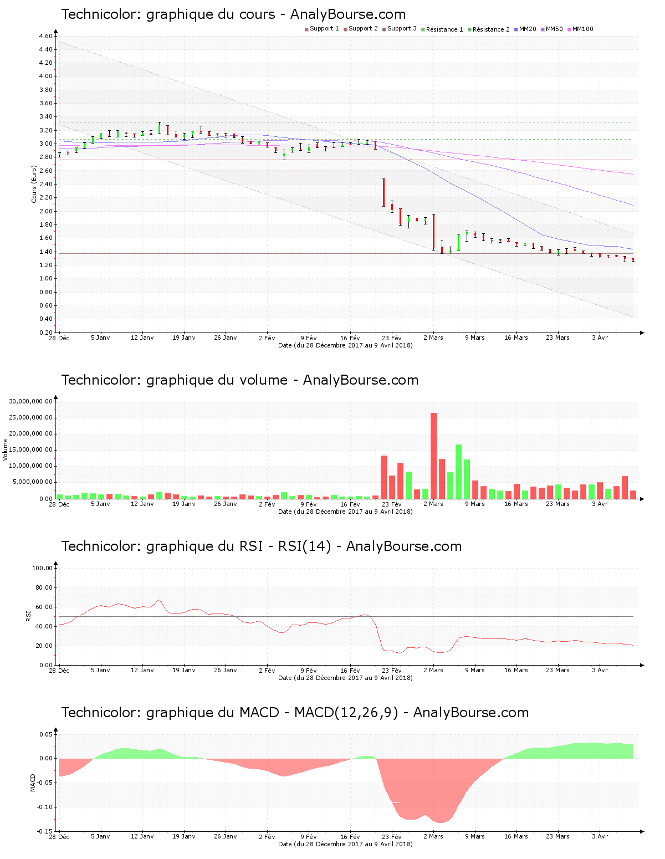Viewport: 665px width, 859px height.
Task: Click '16 Mars' date under the RSI chart
Action: [516, 671]
